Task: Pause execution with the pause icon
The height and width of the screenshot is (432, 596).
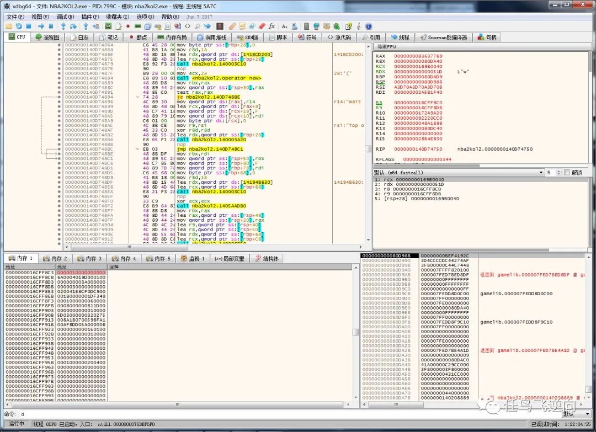Action: [51, 26]
